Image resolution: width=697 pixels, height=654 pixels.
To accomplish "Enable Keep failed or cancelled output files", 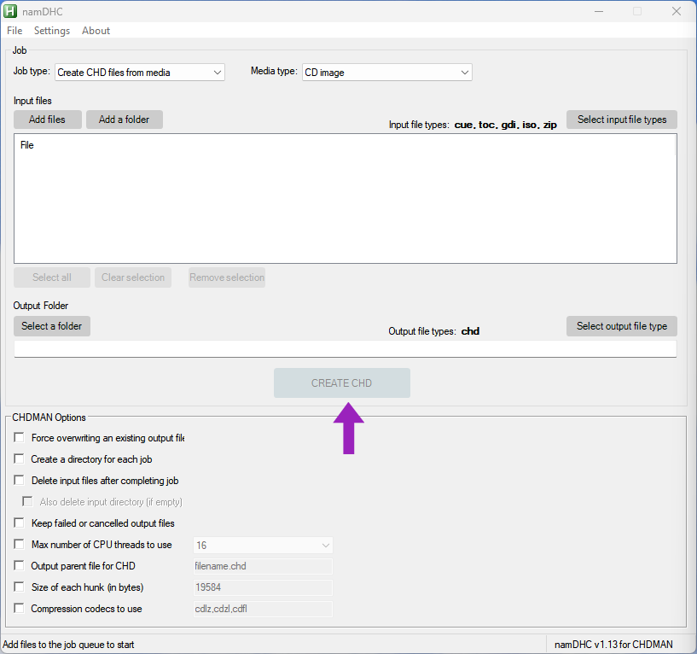I will point(19,523).
